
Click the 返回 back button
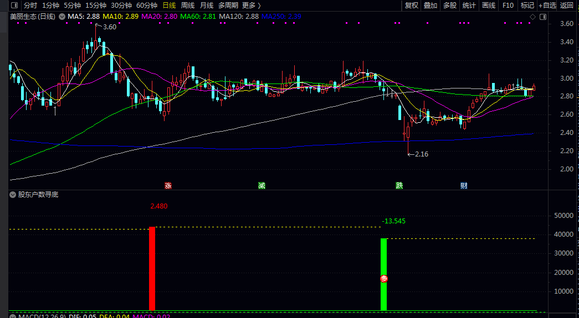567,5
